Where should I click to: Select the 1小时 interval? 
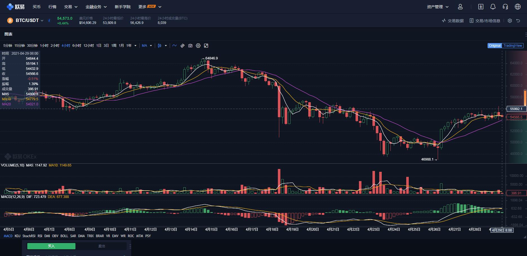[44, 46]
